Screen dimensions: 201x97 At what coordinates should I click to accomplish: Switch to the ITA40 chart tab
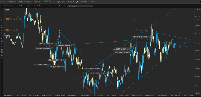tap(3, 2)
